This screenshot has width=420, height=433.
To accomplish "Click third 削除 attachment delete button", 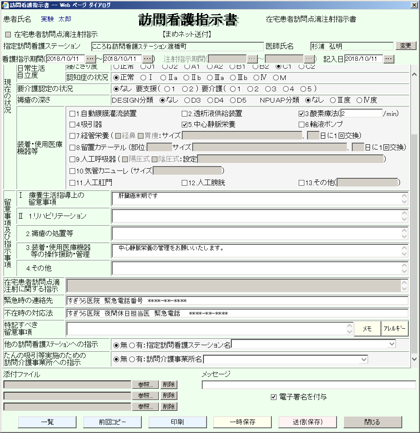I will tap(169, 406).
